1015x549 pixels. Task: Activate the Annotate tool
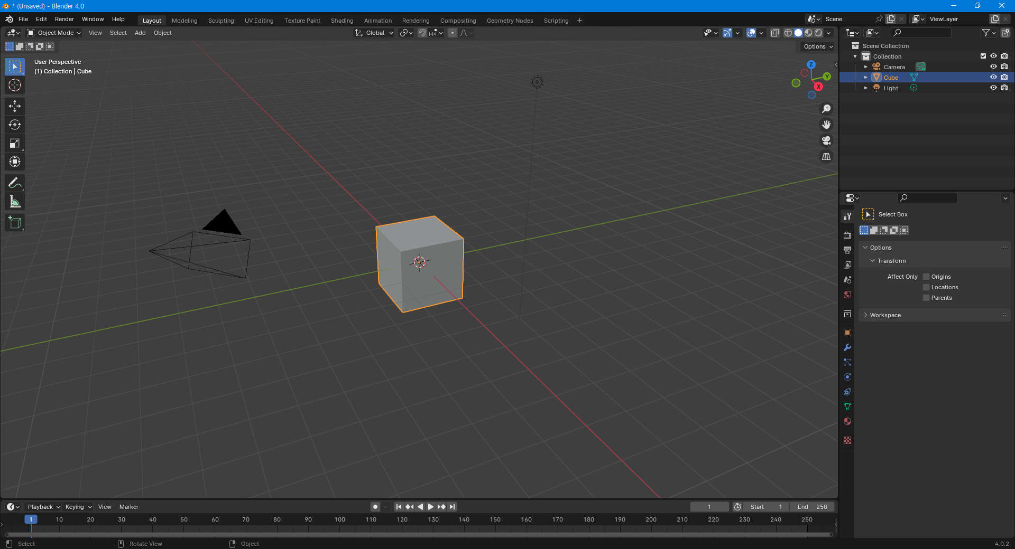pyautogui.click(x=14, y=182)
